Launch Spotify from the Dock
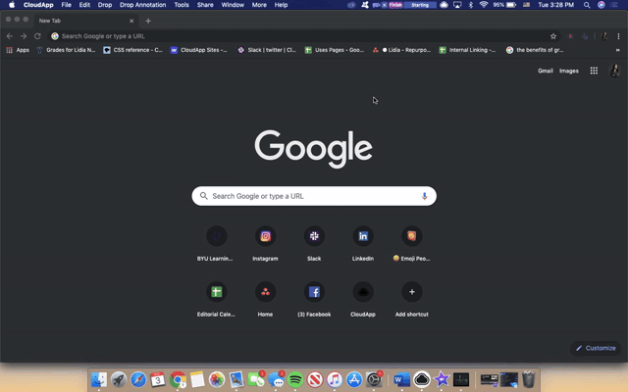Image resolution: width=628 pixels, height=392 pixels. pyautogui.click(x=295, y=379)
